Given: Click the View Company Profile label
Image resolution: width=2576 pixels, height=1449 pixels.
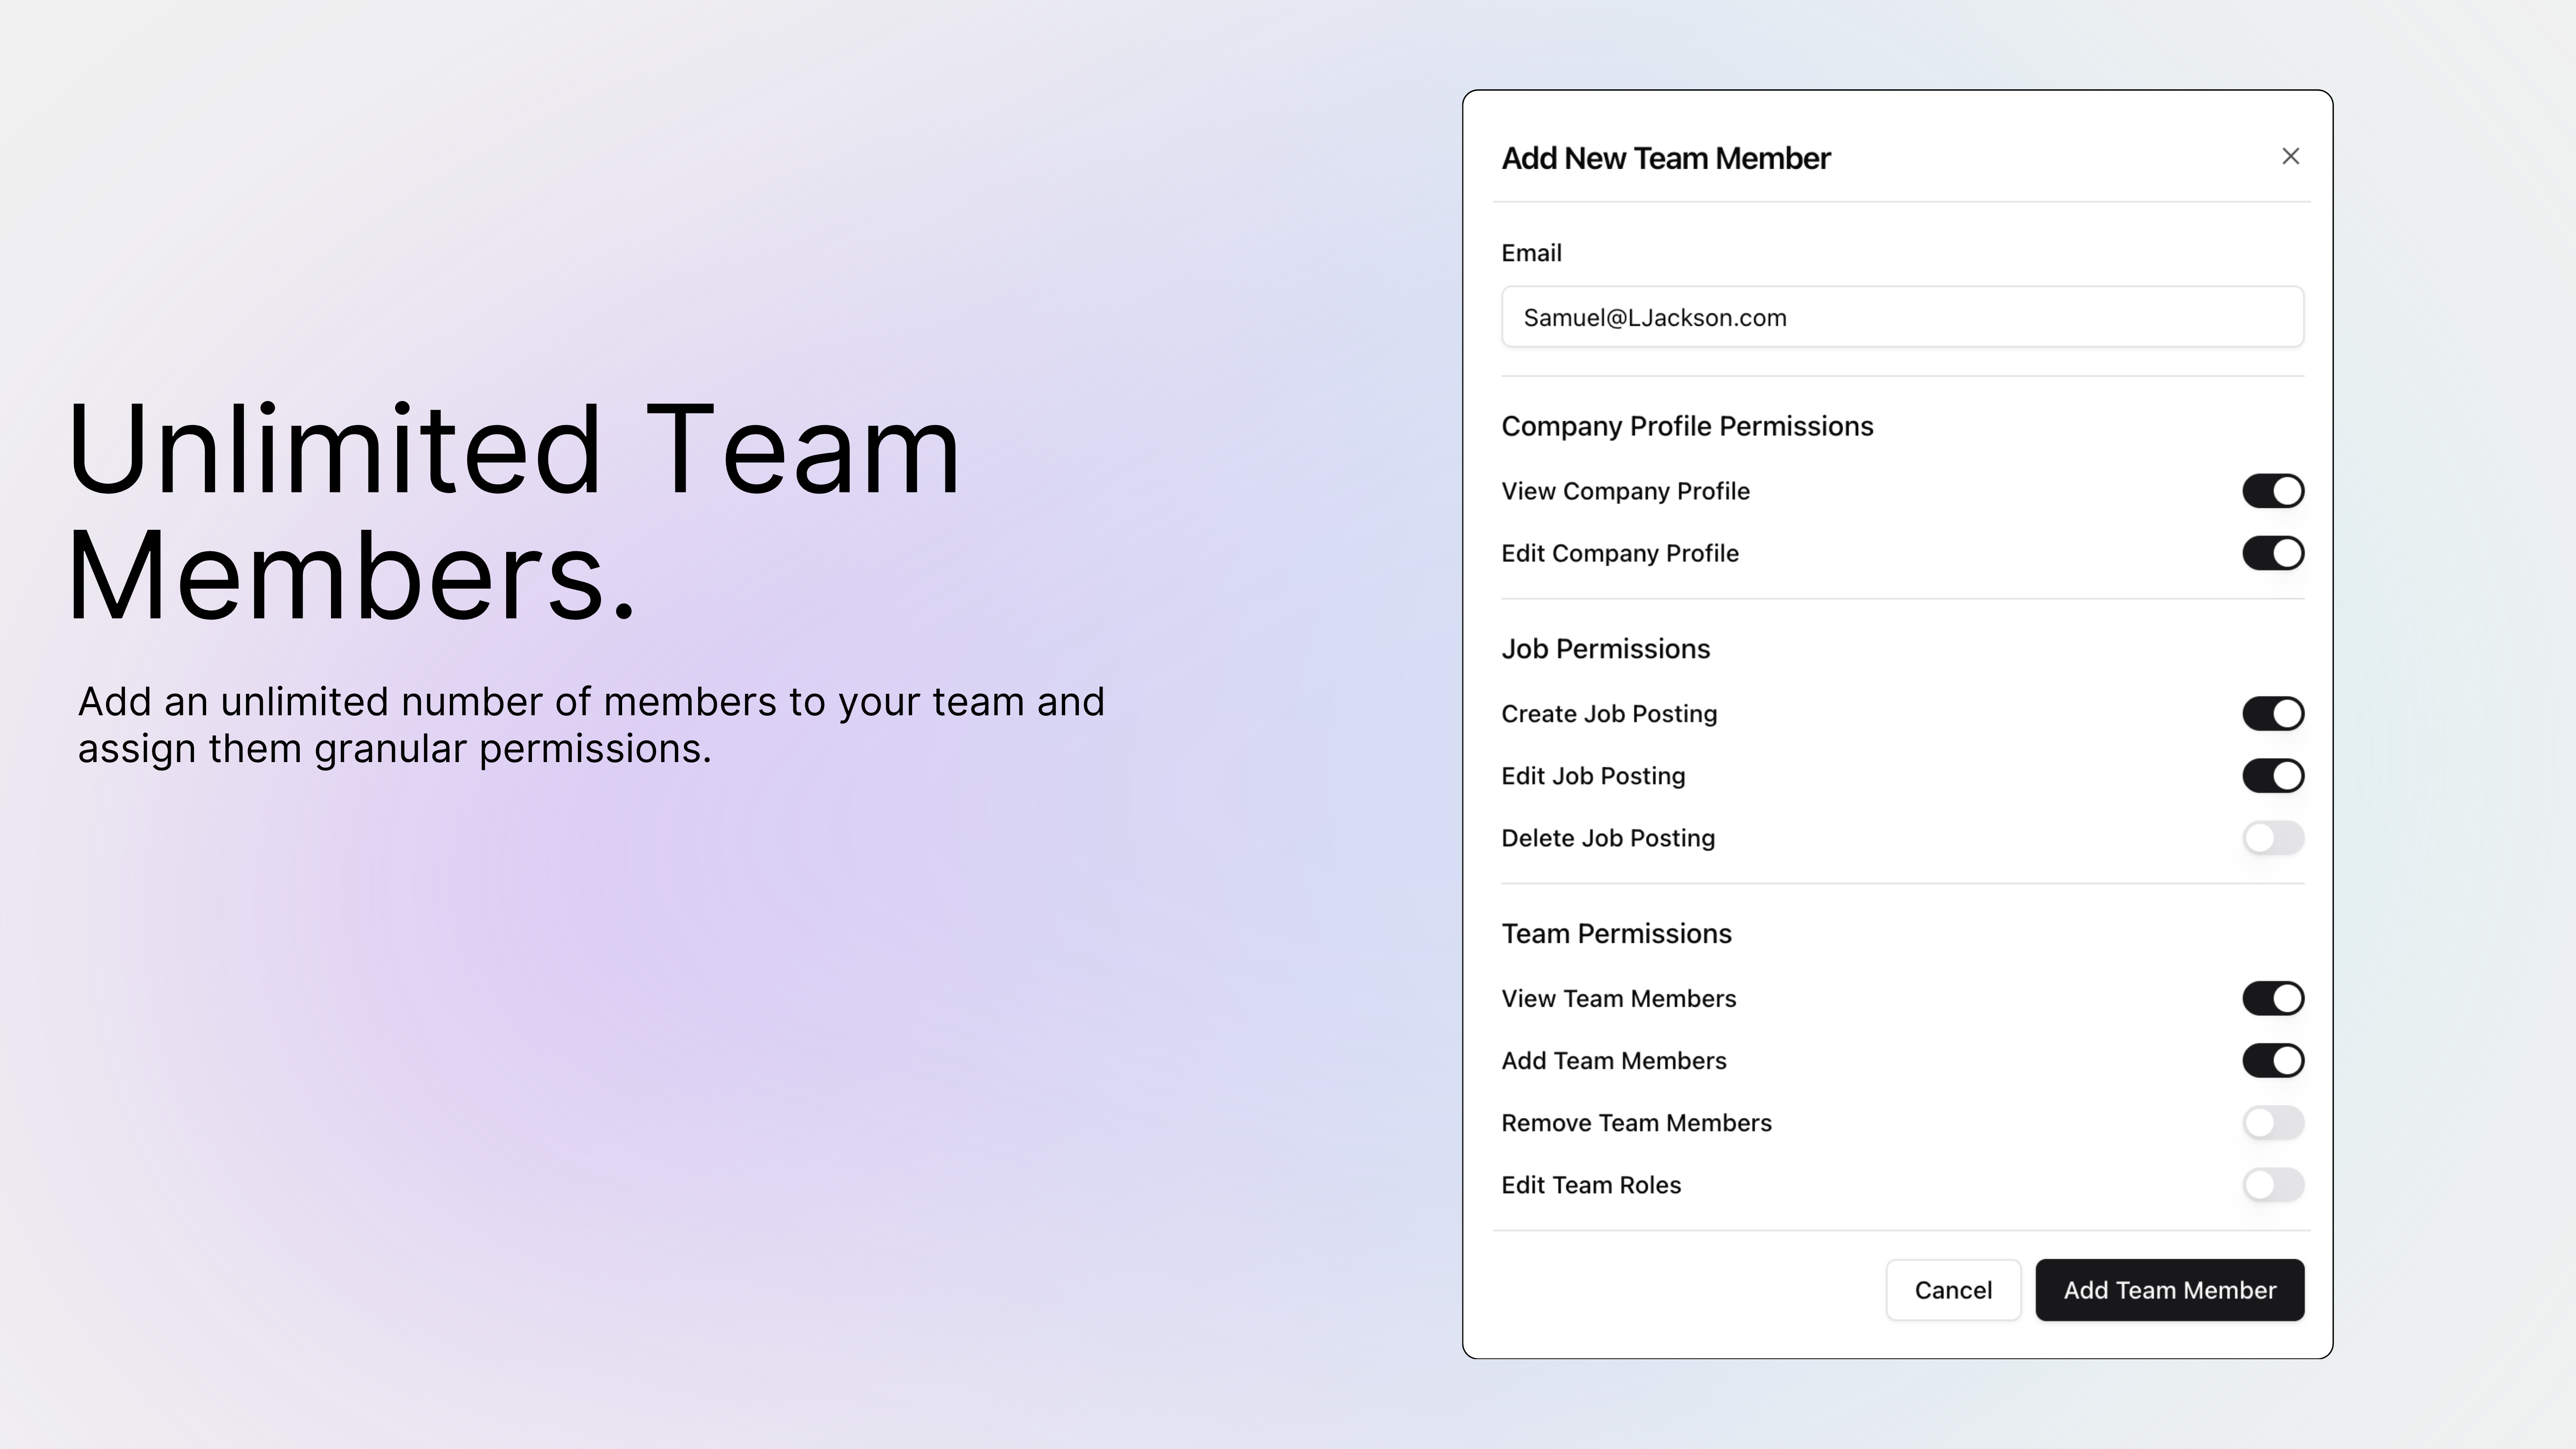Looking at the screenshot, I should point(1625,491).
